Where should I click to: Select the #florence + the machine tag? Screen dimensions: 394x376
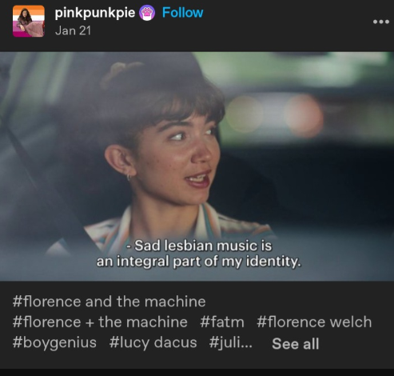click(x=100, y=322)
